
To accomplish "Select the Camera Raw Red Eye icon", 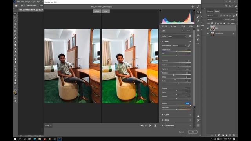I will [198, 35].
